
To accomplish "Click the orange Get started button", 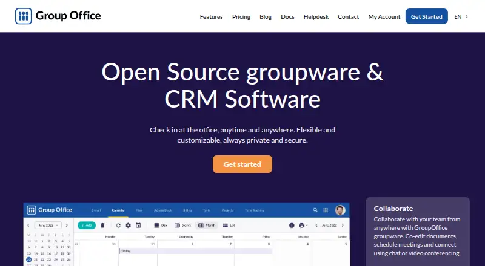I will pos(242,164).
